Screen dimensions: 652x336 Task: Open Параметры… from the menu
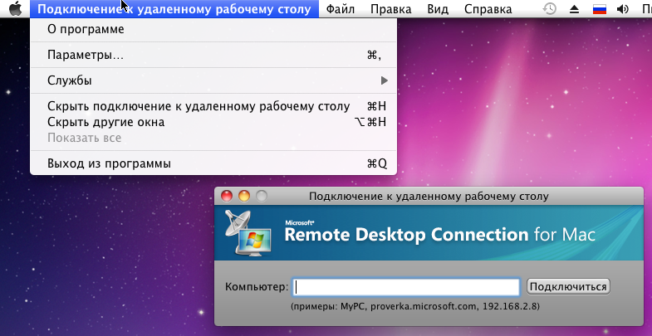point(213,55)
